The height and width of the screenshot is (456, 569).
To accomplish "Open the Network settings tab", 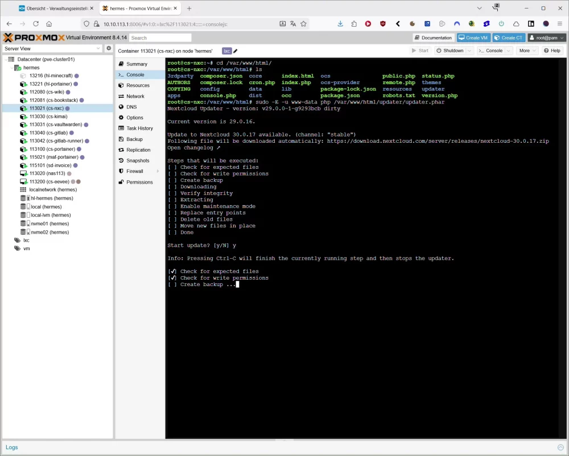I will coord(135,96).
